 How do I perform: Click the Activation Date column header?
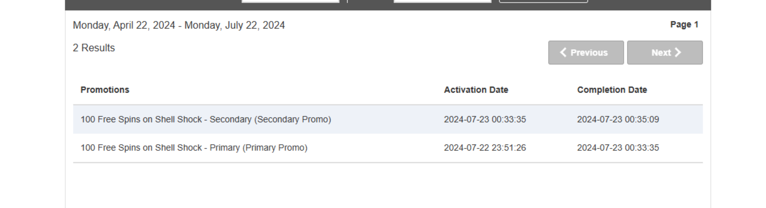pyautogui.click(x=476, y=90)
